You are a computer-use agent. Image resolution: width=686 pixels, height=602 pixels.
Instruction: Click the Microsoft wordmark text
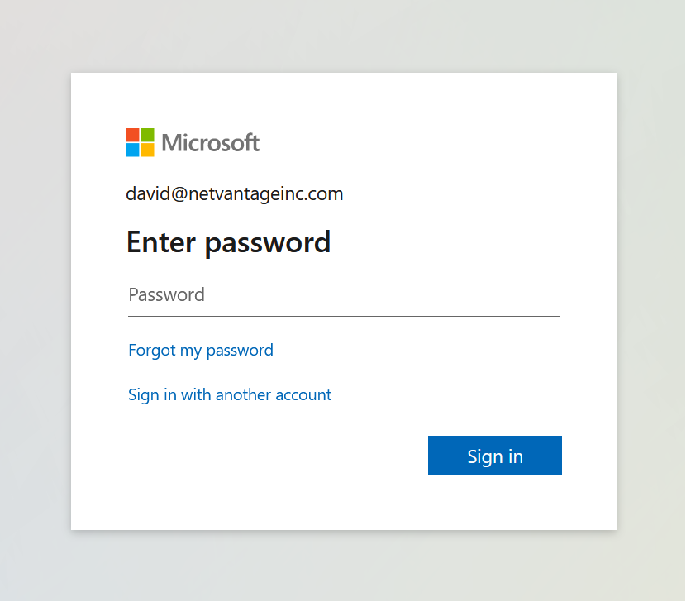[x=211, y=143]
